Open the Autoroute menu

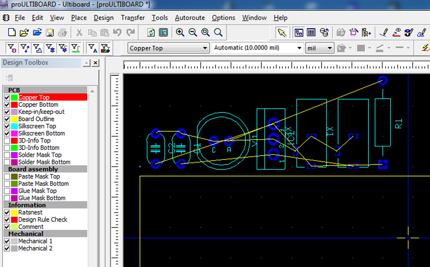point(190,18)
